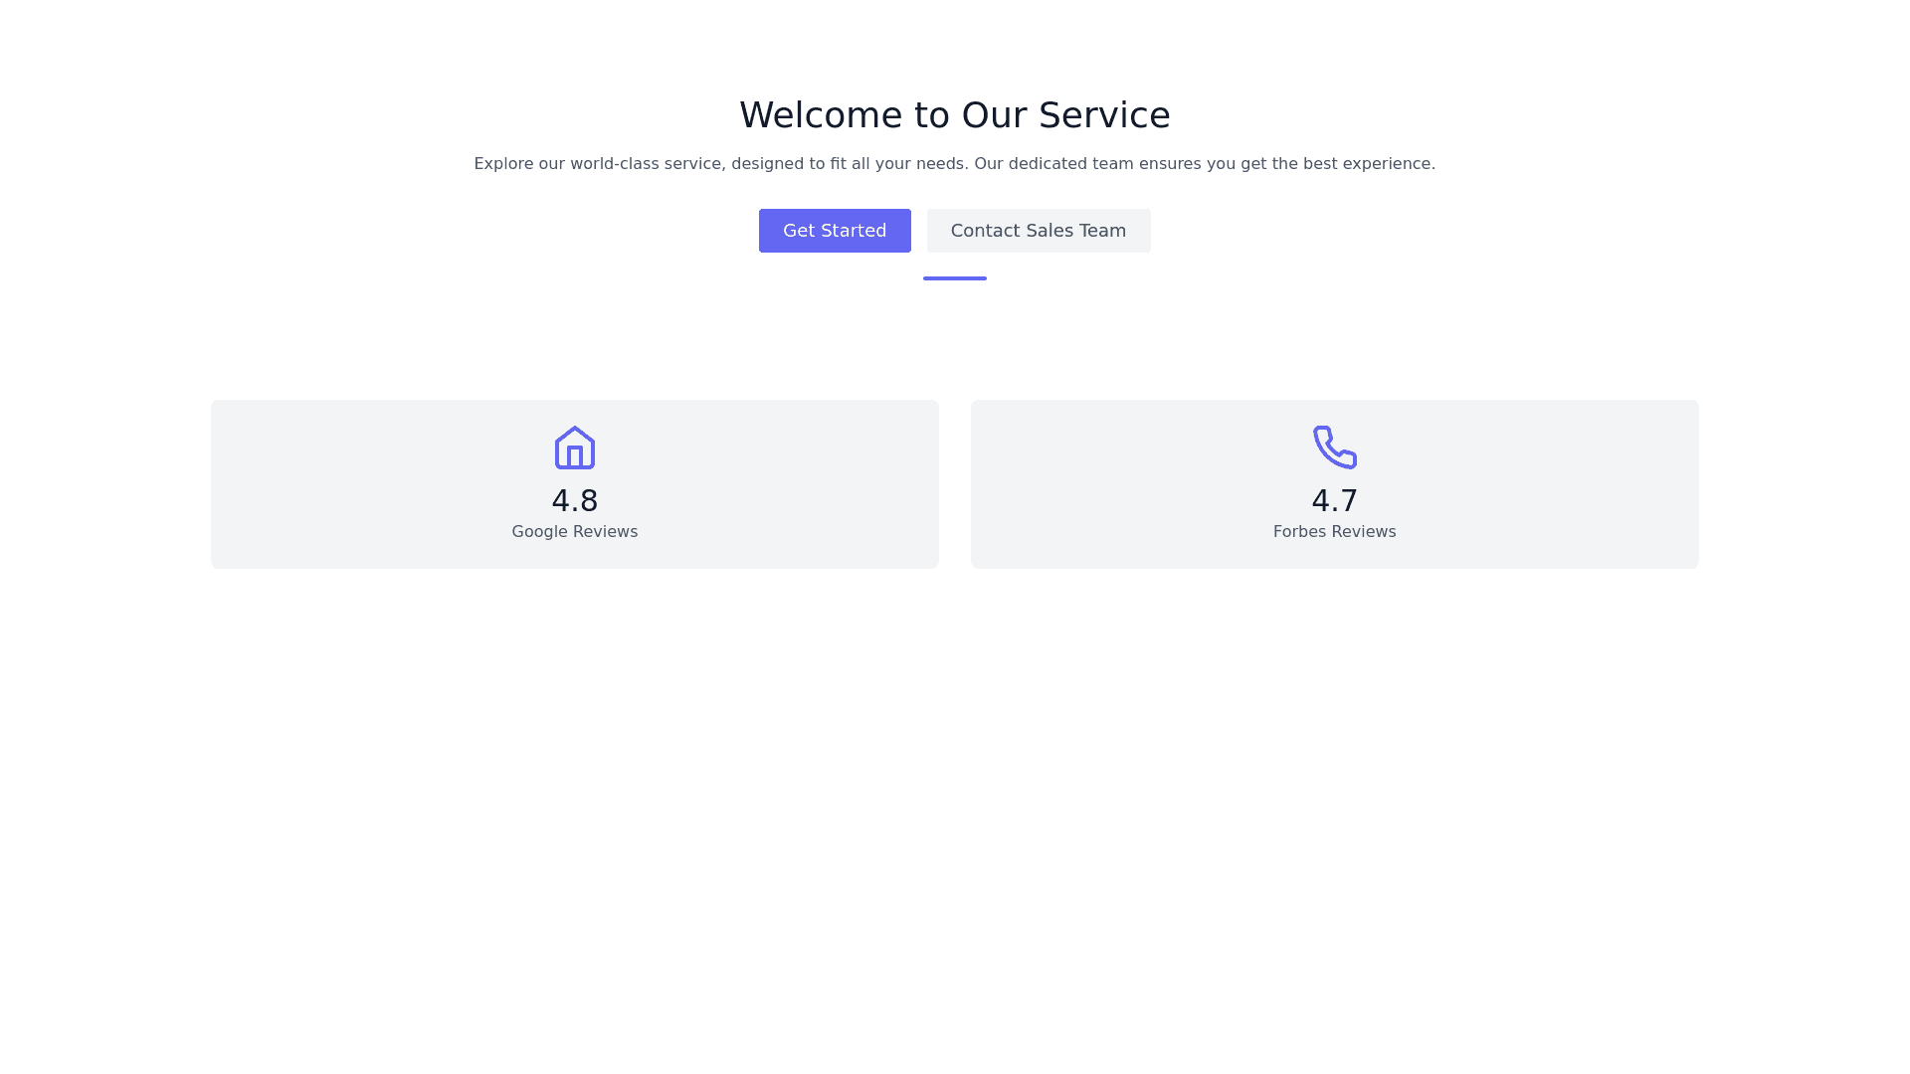The image size is (1910, 1074).
Task: Click the Get Started button
Action: [835, 231]
